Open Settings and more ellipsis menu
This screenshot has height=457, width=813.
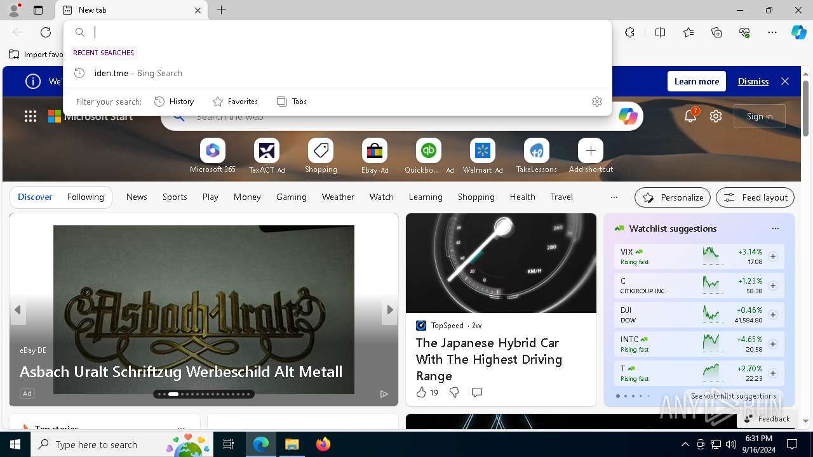pos(772,32)
